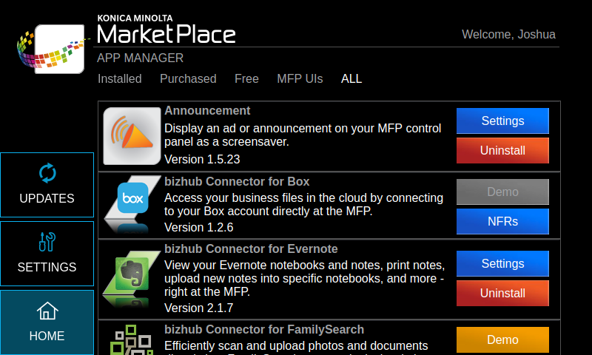
Task: Open Settings for the Evernote connector
Action: coord(502,263)
